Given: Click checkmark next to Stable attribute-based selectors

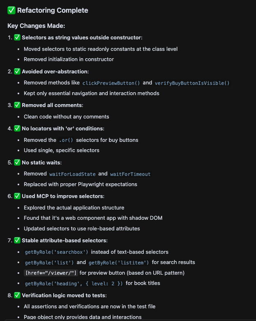Looking at the screenshot, I should (x=17, y=240).
